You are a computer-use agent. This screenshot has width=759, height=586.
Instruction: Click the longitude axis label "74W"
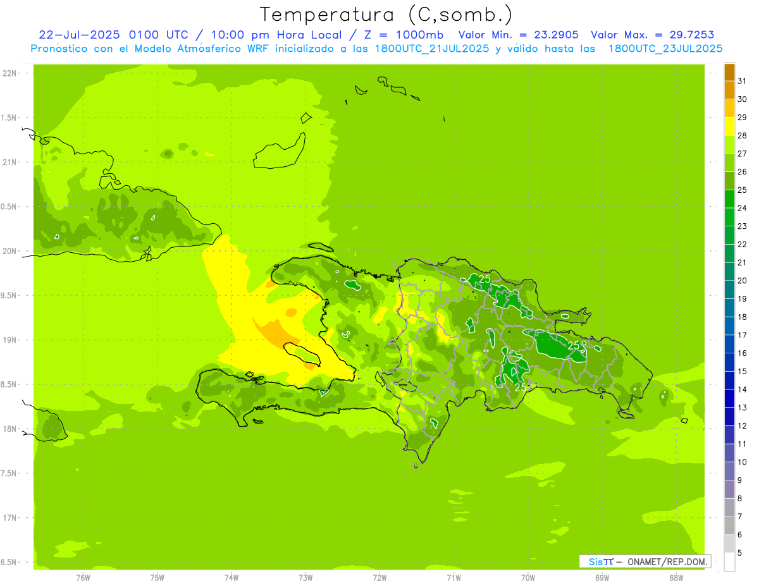[231, 577]
